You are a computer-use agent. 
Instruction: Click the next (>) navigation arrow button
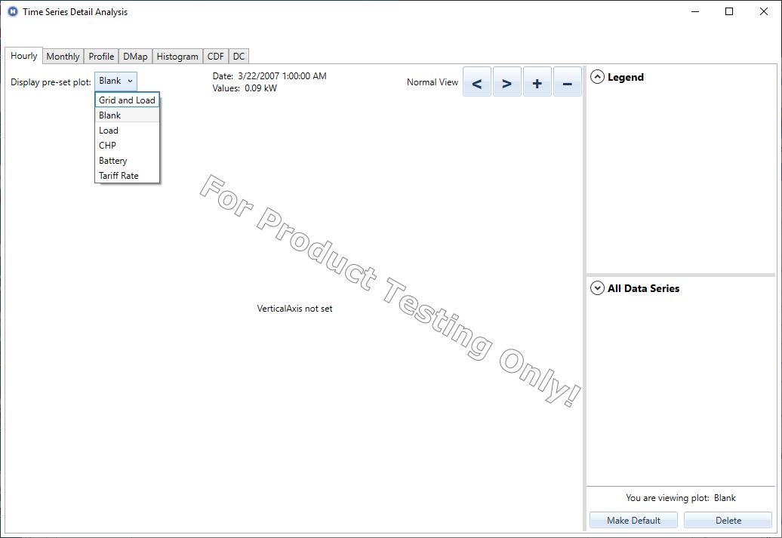coord(506,82)
